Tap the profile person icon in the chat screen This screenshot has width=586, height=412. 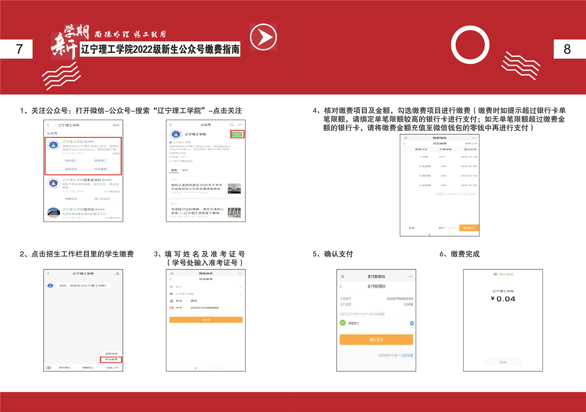pos(117,274)
